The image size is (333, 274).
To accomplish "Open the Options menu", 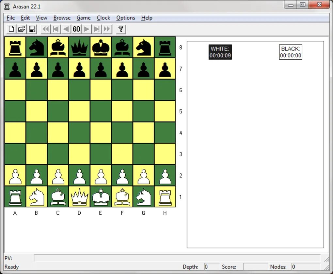I will (125, 18).
